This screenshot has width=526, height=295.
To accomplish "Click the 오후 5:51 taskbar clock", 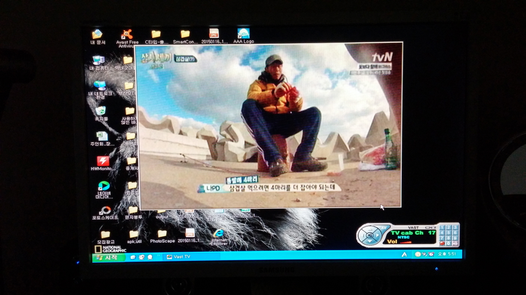I will coord(447,254).
